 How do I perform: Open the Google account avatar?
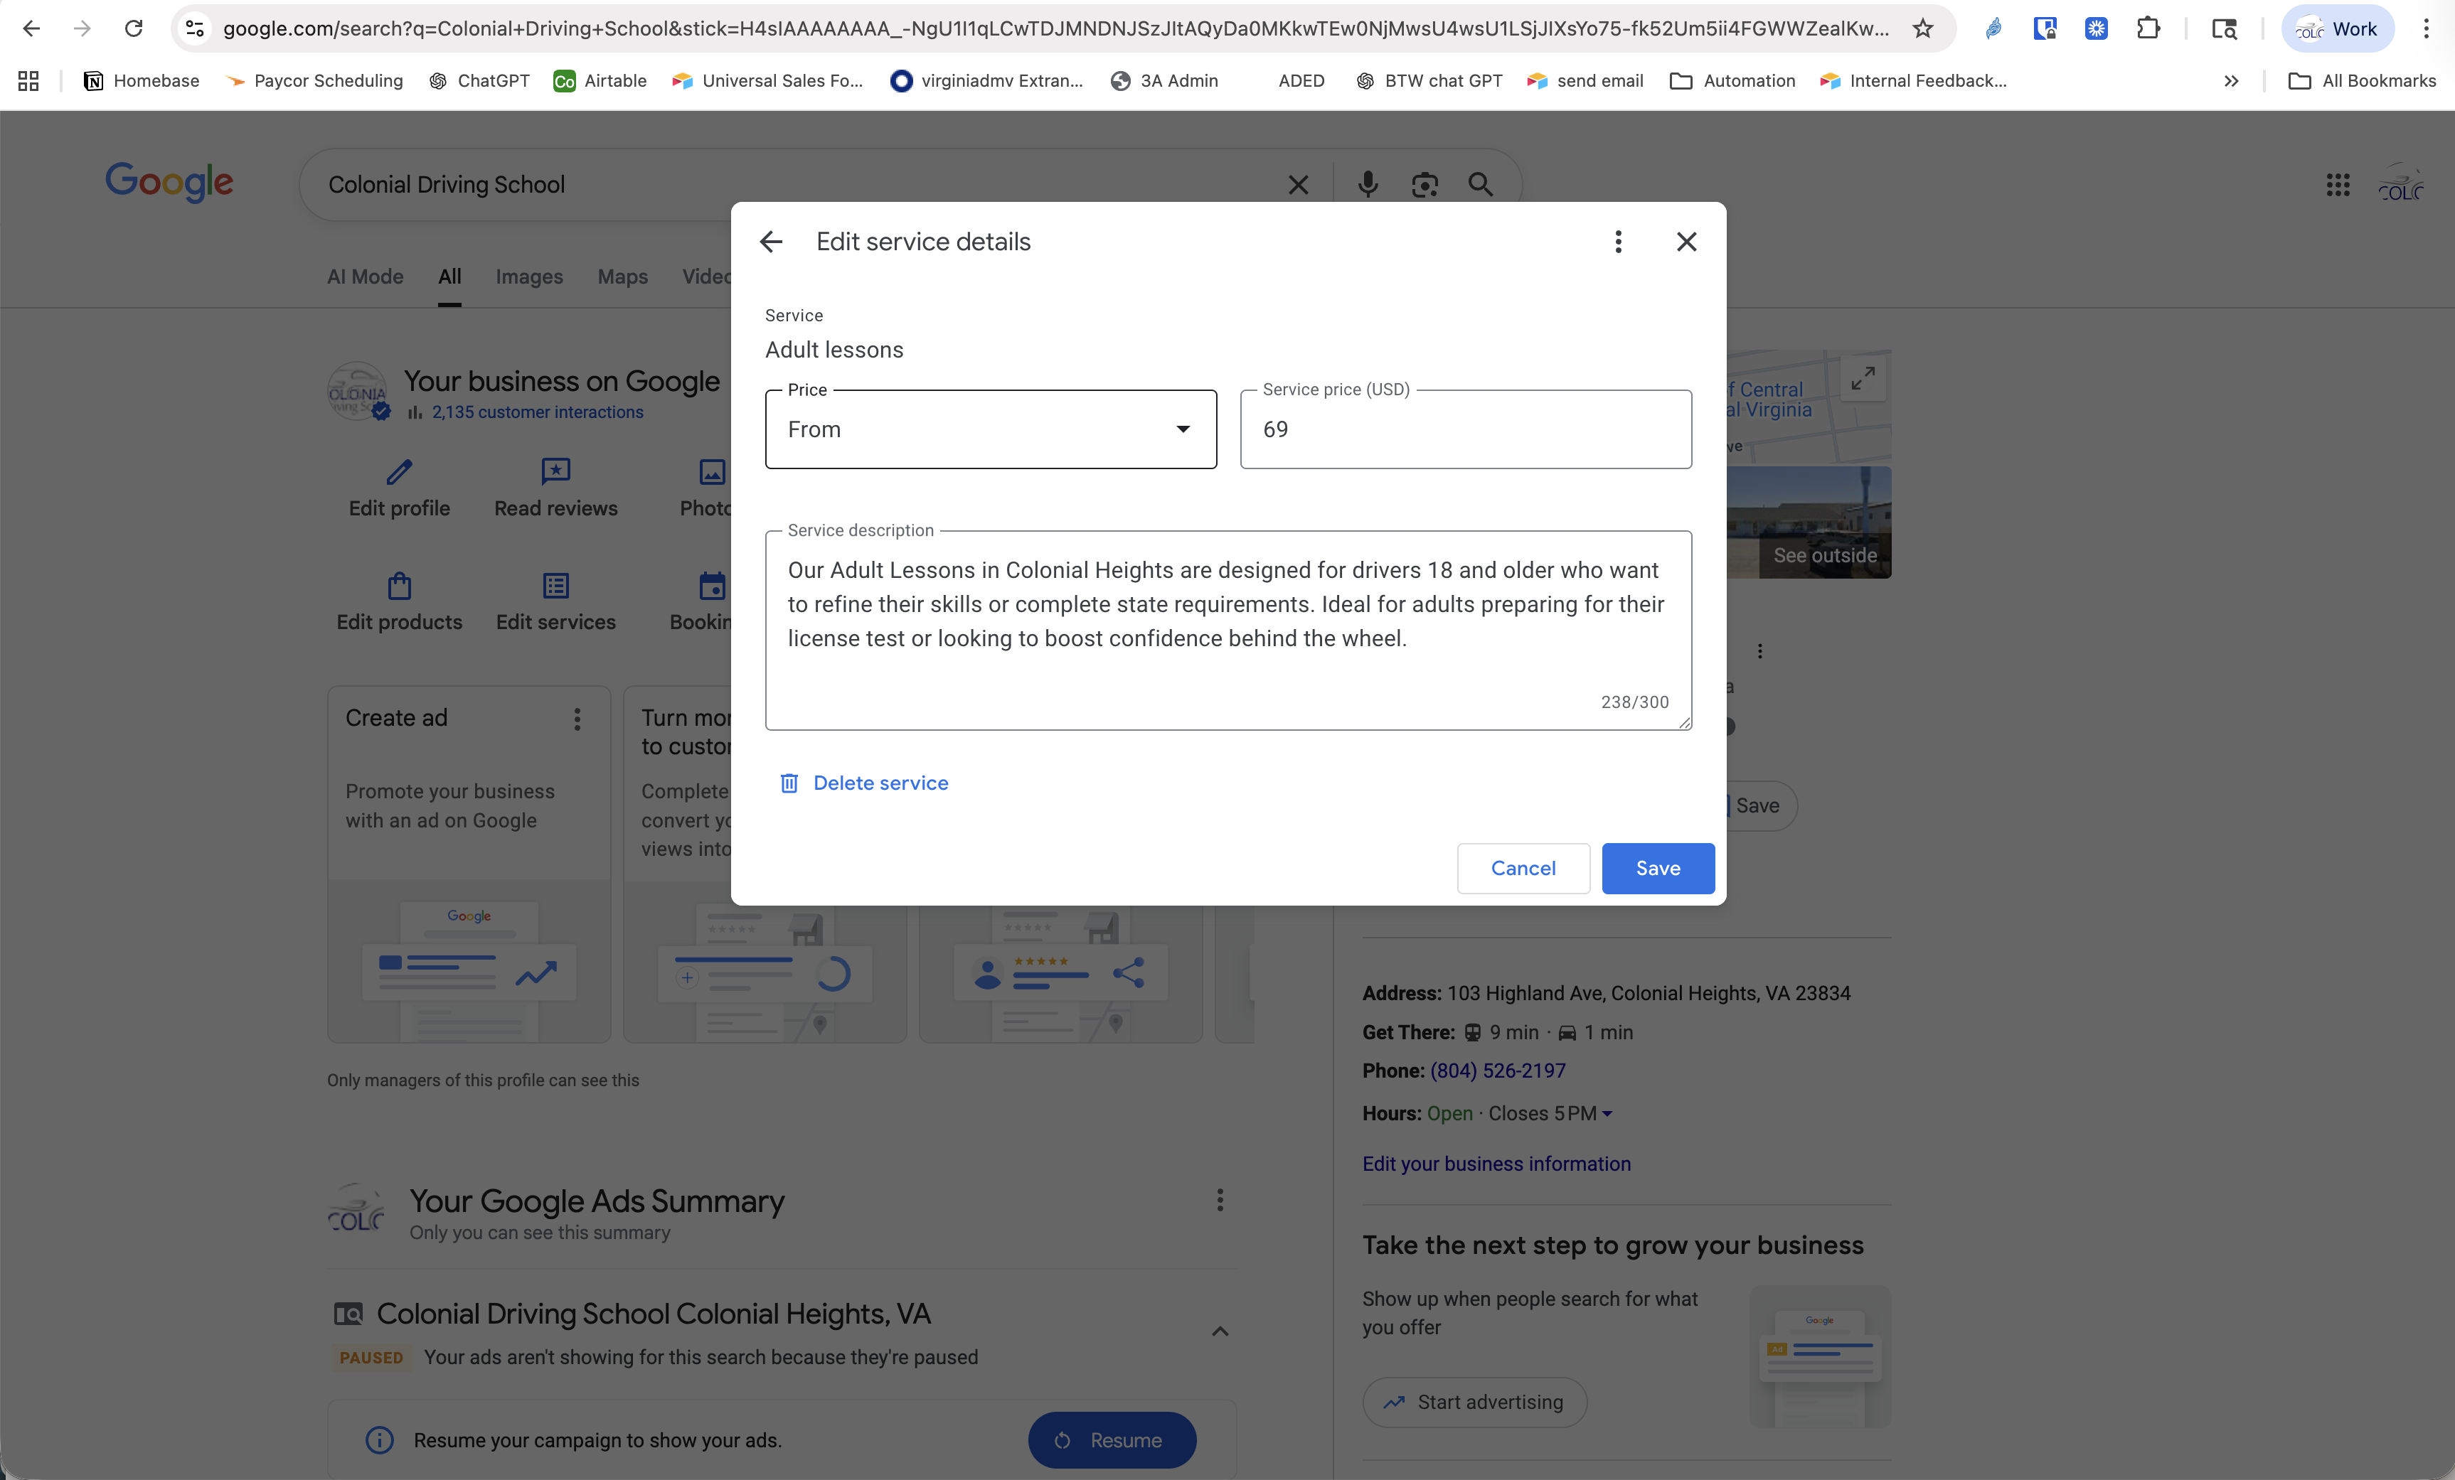pos(2400,184)
